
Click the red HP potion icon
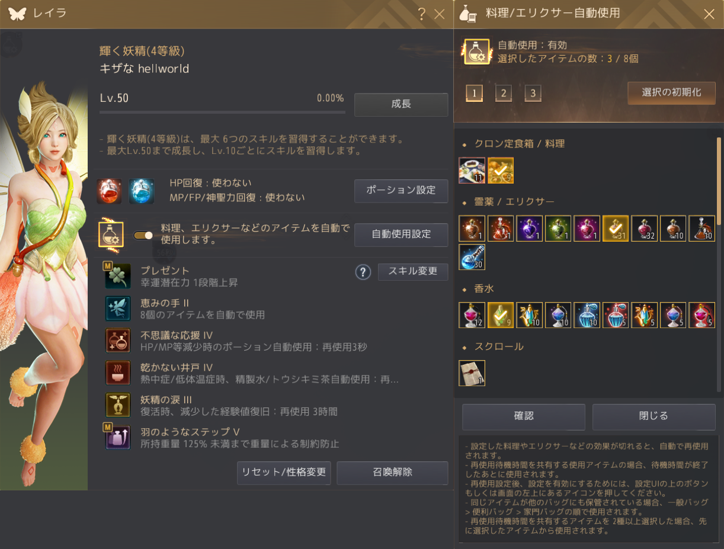pos(109,191)
